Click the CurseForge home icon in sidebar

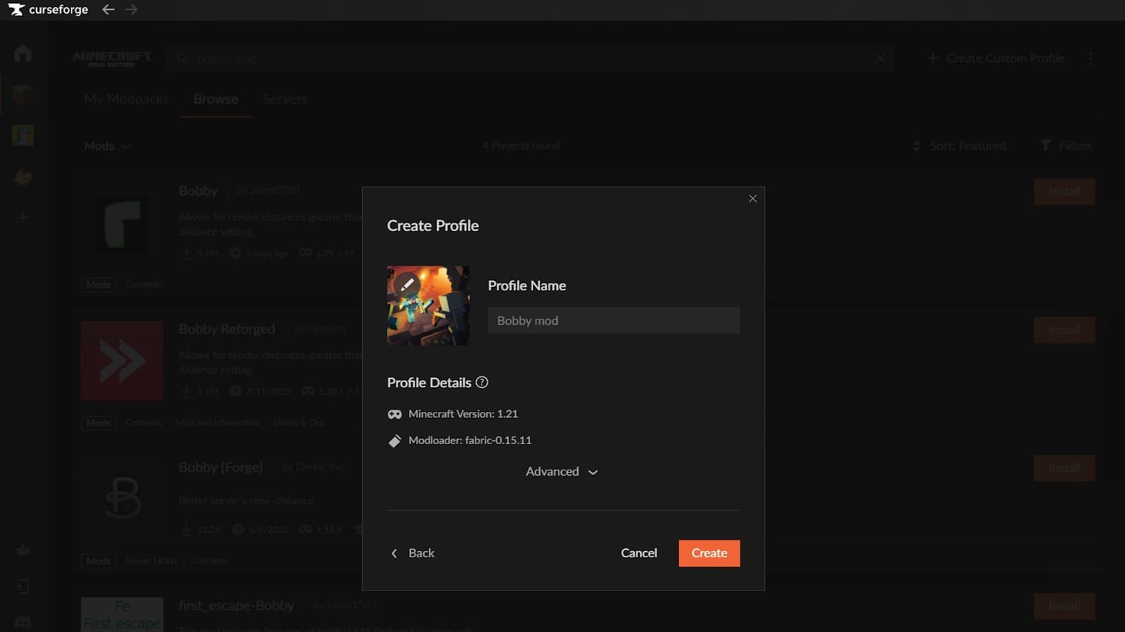point(22,53)
